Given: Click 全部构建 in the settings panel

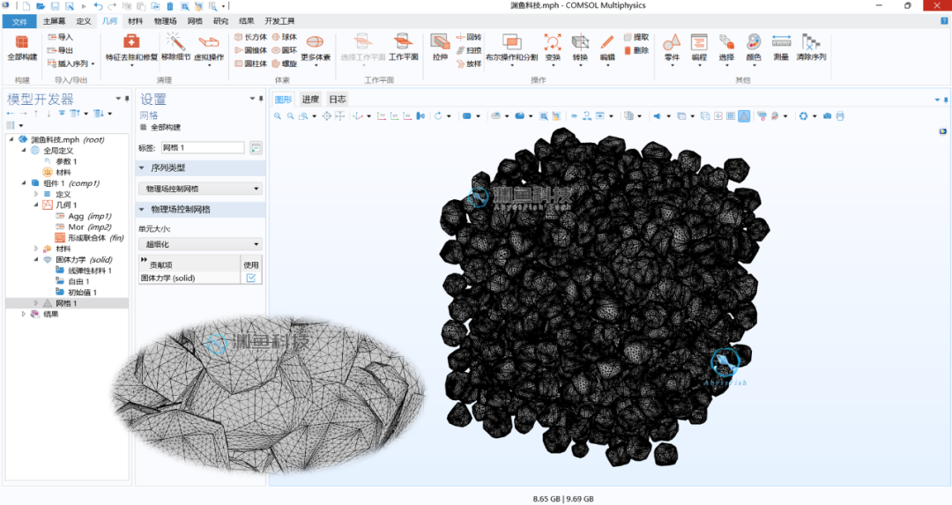Looking at the screenshot, I should click(x=160, y=128).
